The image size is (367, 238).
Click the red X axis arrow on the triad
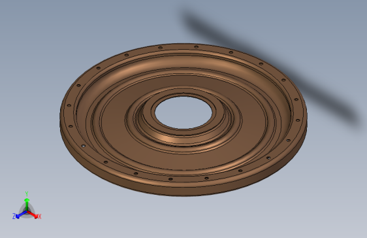[x=33, y=214]
